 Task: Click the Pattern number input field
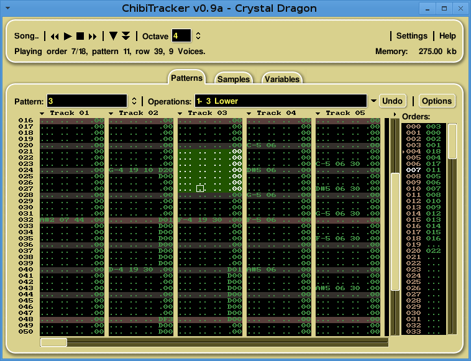[x=86, y=101]
